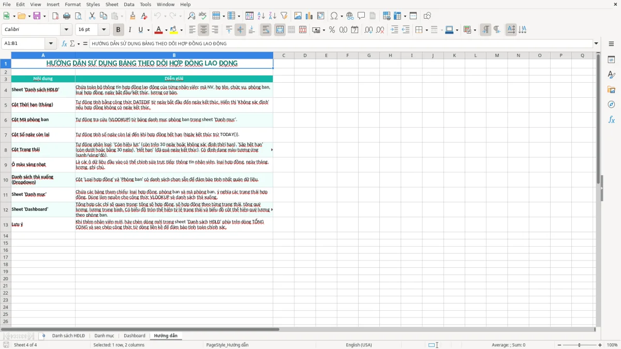Open the Function Wizard
Viewport: 621px width, 349px height.
coord(65,43)
